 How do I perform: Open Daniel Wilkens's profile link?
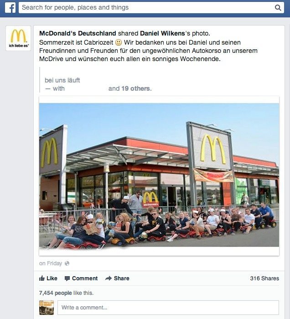[162, 33]
